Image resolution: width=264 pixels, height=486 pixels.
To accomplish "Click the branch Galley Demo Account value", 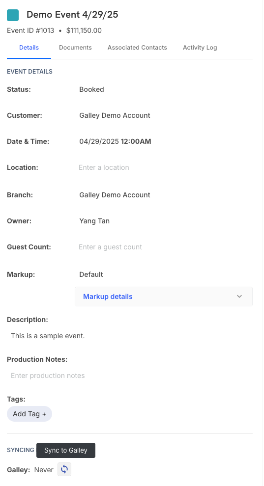I will (115, 195).
